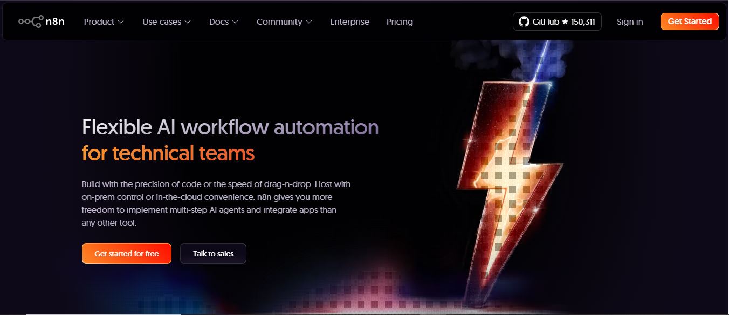Viewport: 729px width, 315px height.
Task: Go to the Enterprise page
Action: click(350, 22)
